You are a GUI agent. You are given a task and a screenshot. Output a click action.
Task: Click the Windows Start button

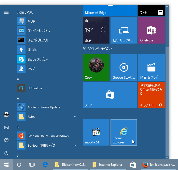pyautogui.click(x=6, y=165)
